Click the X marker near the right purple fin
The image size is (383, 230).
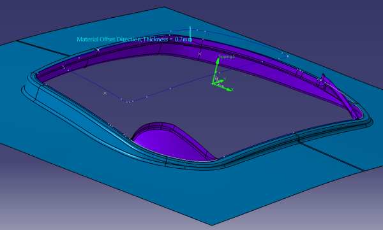(320, 80)
